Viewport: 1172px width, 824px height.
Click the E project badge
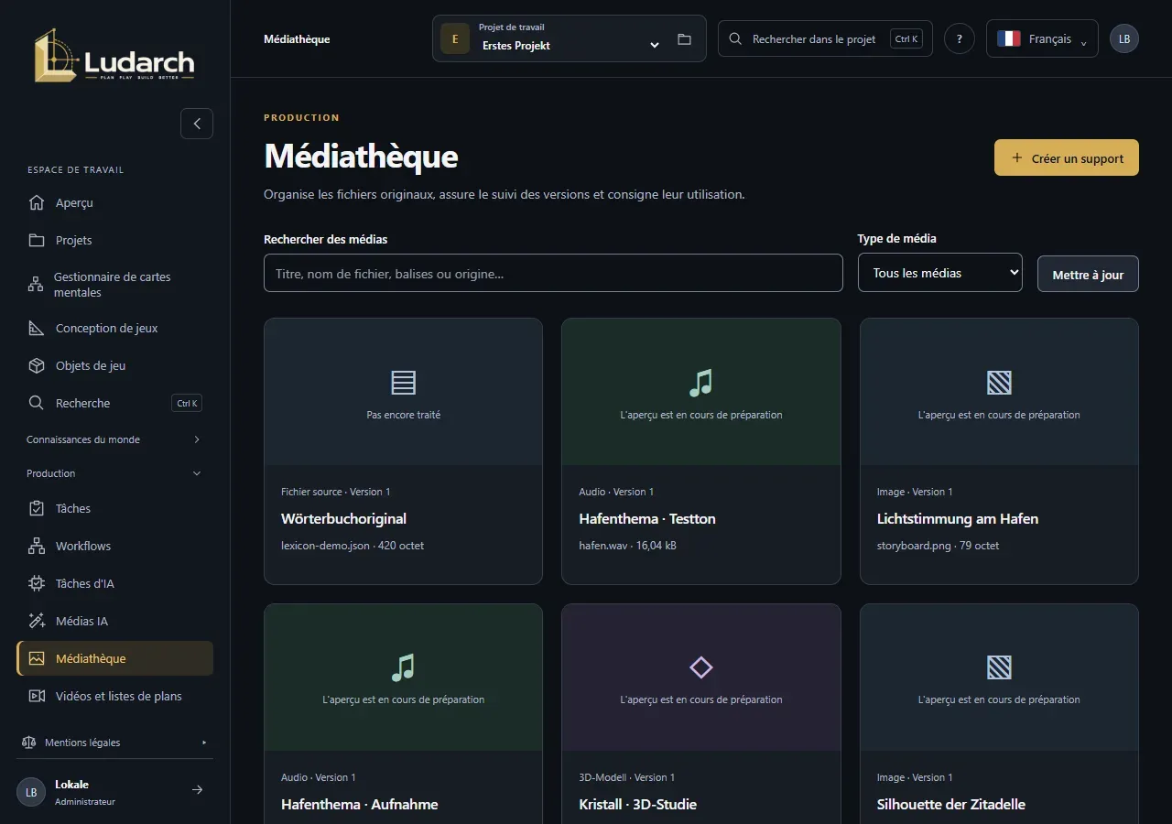tap(455, 39)
